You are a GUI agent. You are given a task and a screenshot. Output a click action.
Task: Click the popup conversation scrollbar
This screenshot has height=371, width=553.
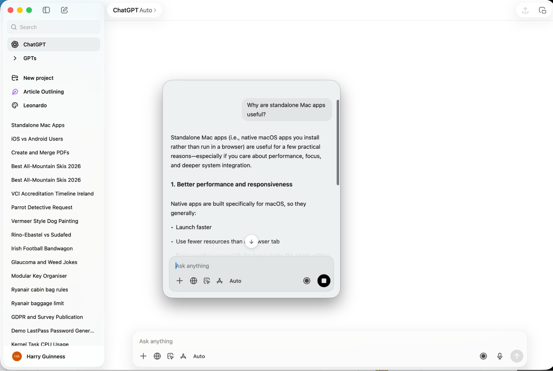click(337, 142)
